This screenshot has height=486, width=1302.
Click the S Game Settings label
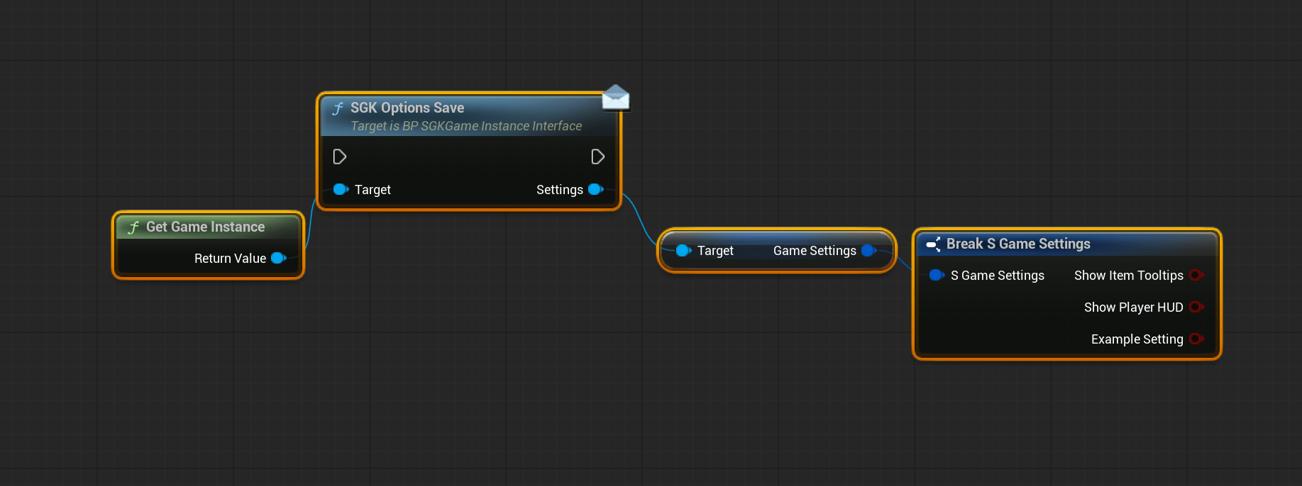pyautogui.click(x=998, y=276)
